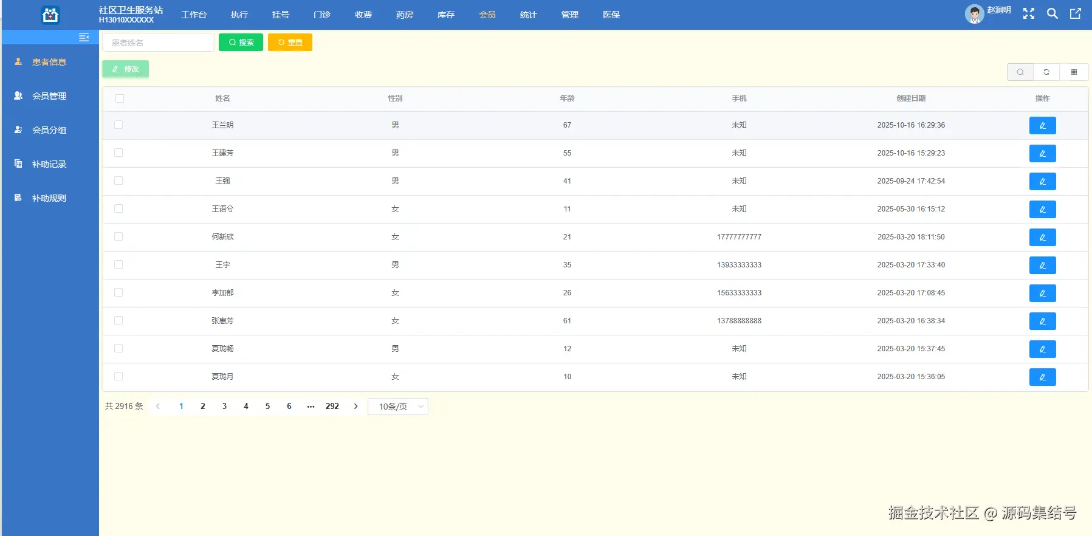Open the 10条/页 page size dropdown
The image size is (1092, 536).
(398, 407)
